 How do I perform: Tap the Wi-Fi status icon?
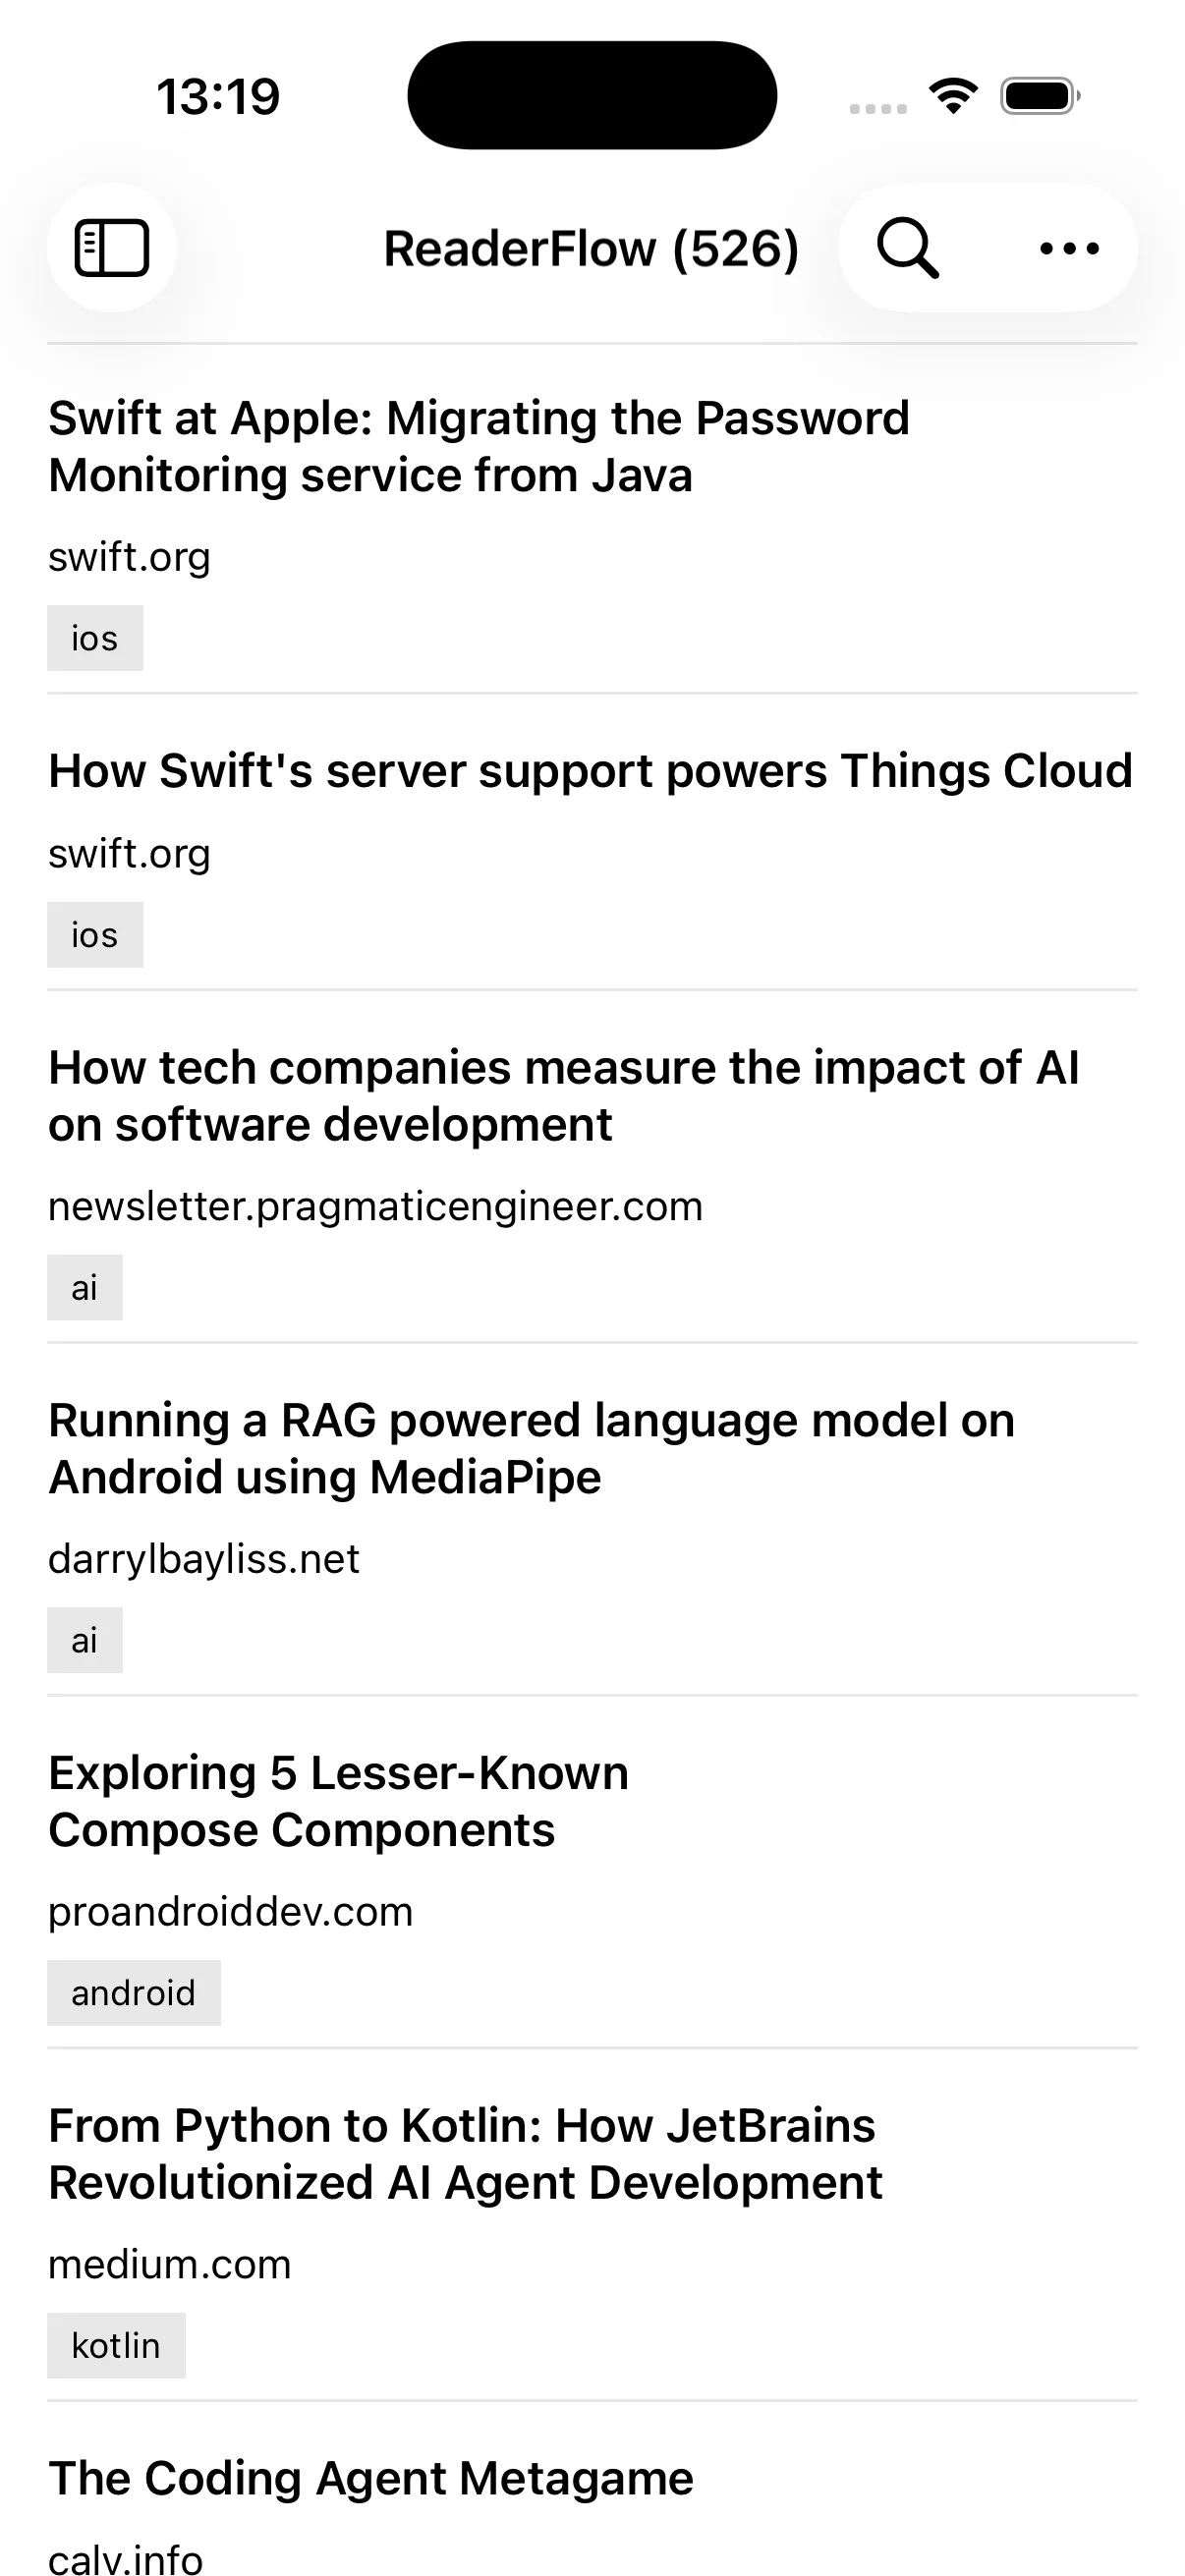(x=953, y=96)
